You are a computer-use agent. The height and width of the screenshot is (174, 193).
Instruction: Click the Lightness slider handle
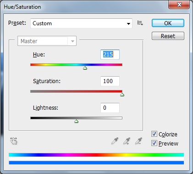pyautogui.click(x=76, y=121)
